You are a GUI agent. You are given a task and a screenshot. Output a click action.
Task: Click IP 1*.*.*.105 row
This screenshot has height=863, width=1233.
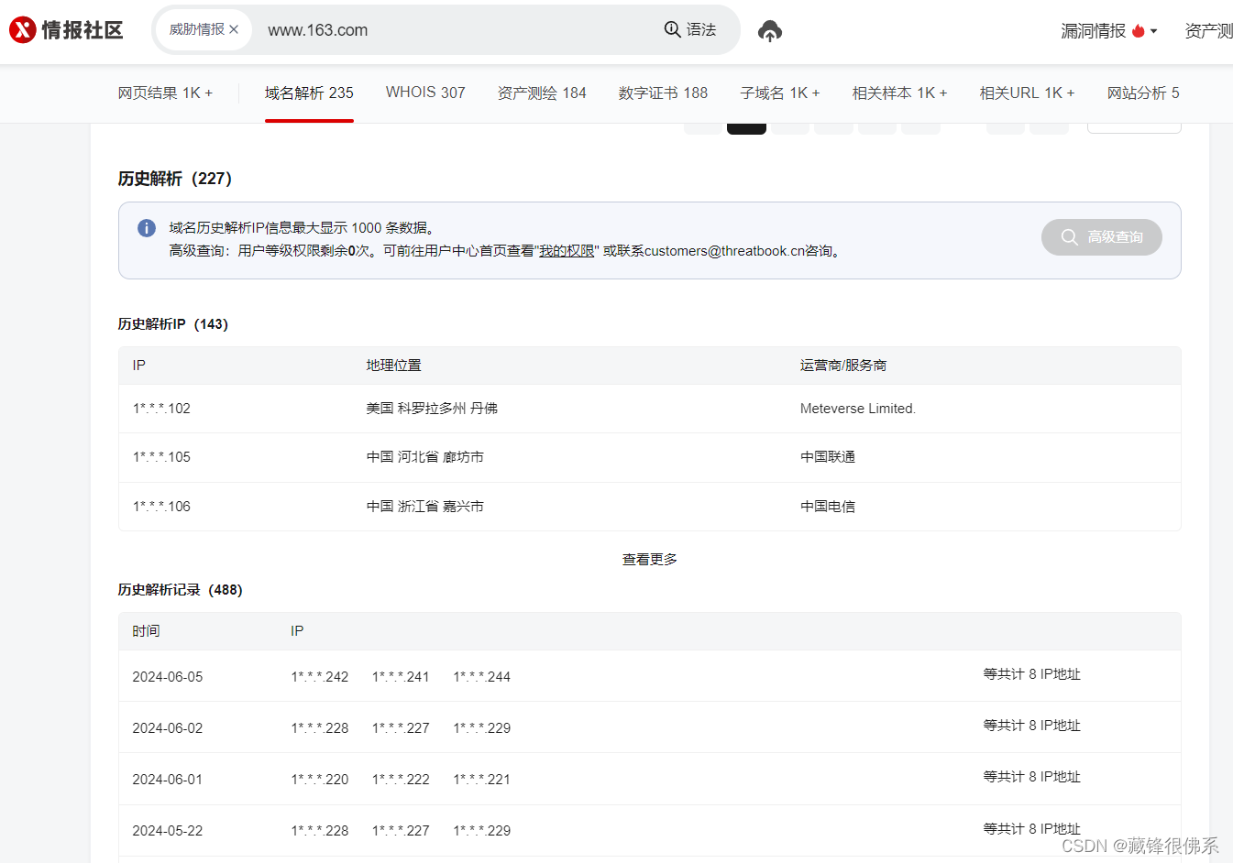161,457
